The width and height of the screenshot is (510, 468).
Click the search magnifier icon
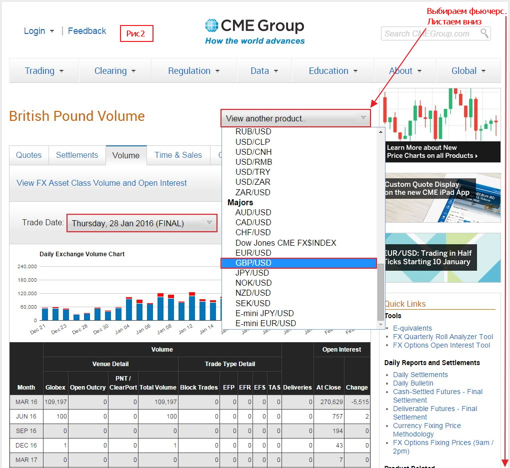tap(484, 33)
